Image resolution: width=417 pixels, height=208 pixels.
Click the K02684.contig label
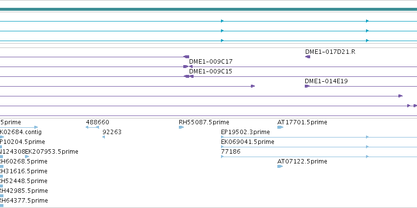point(21,132)
